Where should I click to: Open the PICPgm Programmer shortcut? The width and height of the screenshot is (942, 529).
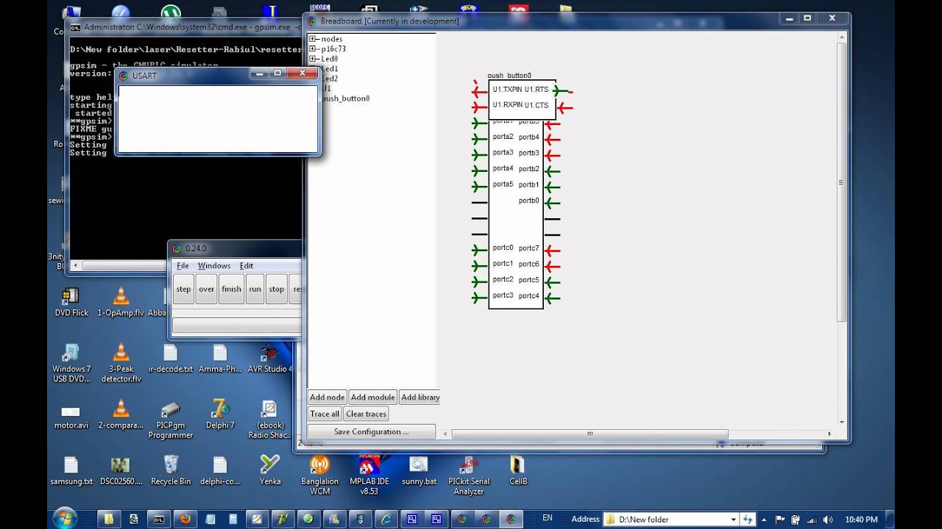170,420
